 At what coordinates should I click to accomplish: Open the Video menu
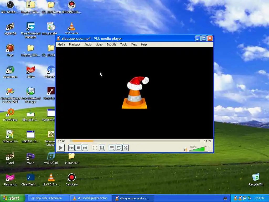(x=99, y=44)
